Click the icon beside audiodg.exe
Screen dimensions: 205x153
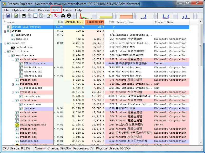click(21, 96)
